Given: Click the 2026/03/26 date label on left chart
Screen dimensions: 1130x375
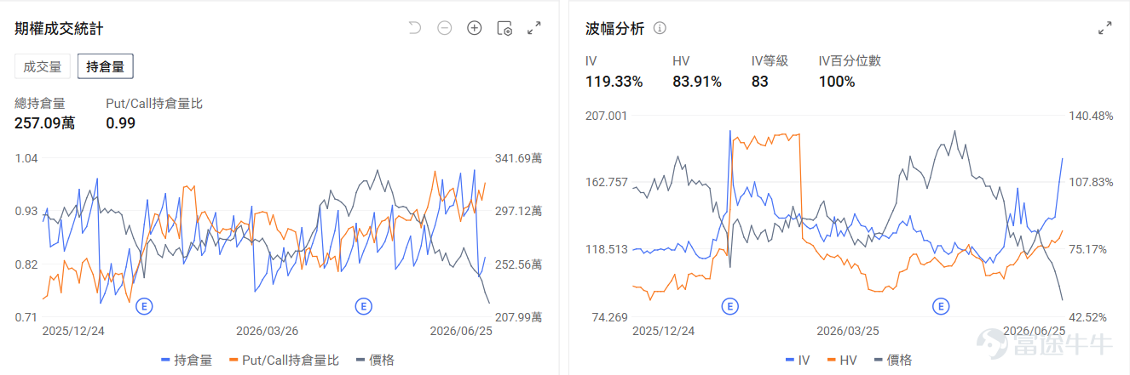Looking at the screenshot, I should pyautogui.click(x=268, y=331).
